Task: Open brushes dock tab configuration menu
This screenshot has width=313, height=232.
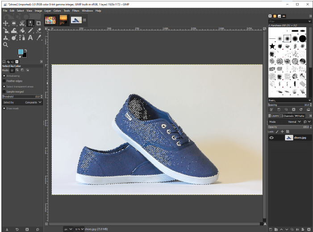Action: [310, 16]
